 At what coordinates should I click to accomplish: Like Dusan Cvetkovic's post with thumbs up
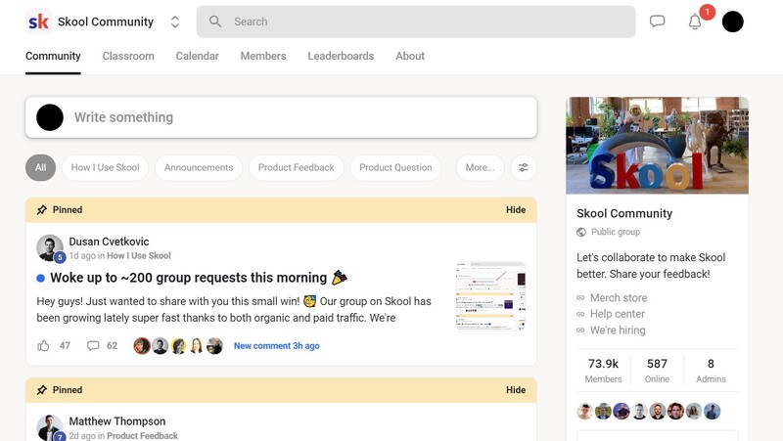click(43, 345)
